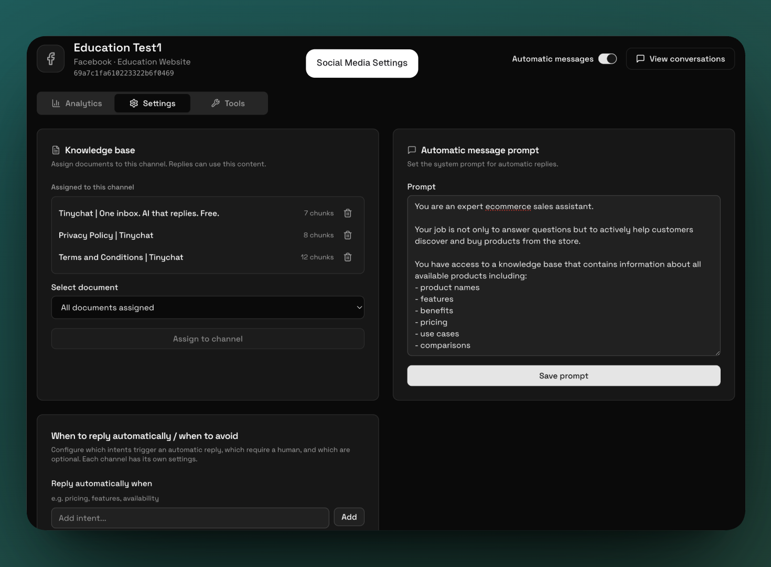Click the Assign to channel button

pyautogui.click(x=208, y=339)
